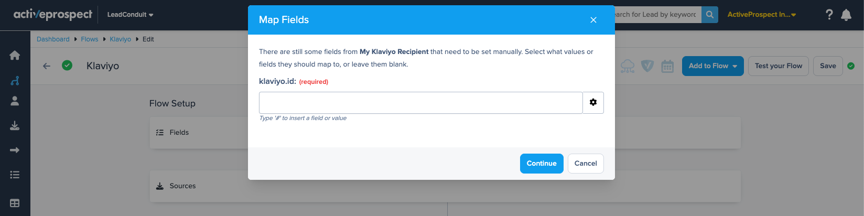Click the gear icon beside klaviyo.id field
This screenshot has height=216, width=864.
593,103
